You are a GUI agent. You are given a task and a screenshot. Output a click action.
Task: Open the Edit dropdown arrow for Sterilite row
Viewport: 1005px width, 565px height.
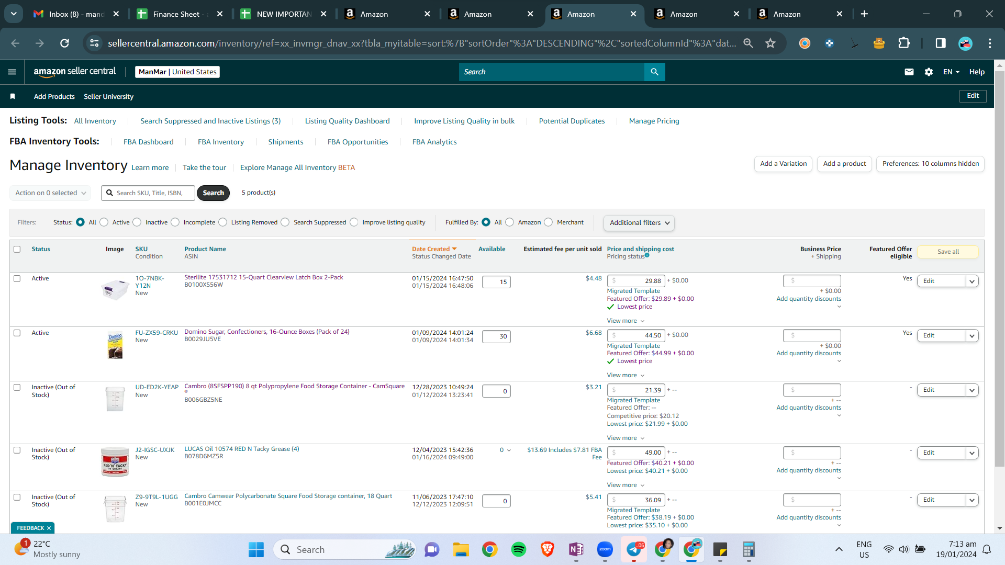click(x=972, y=281)
